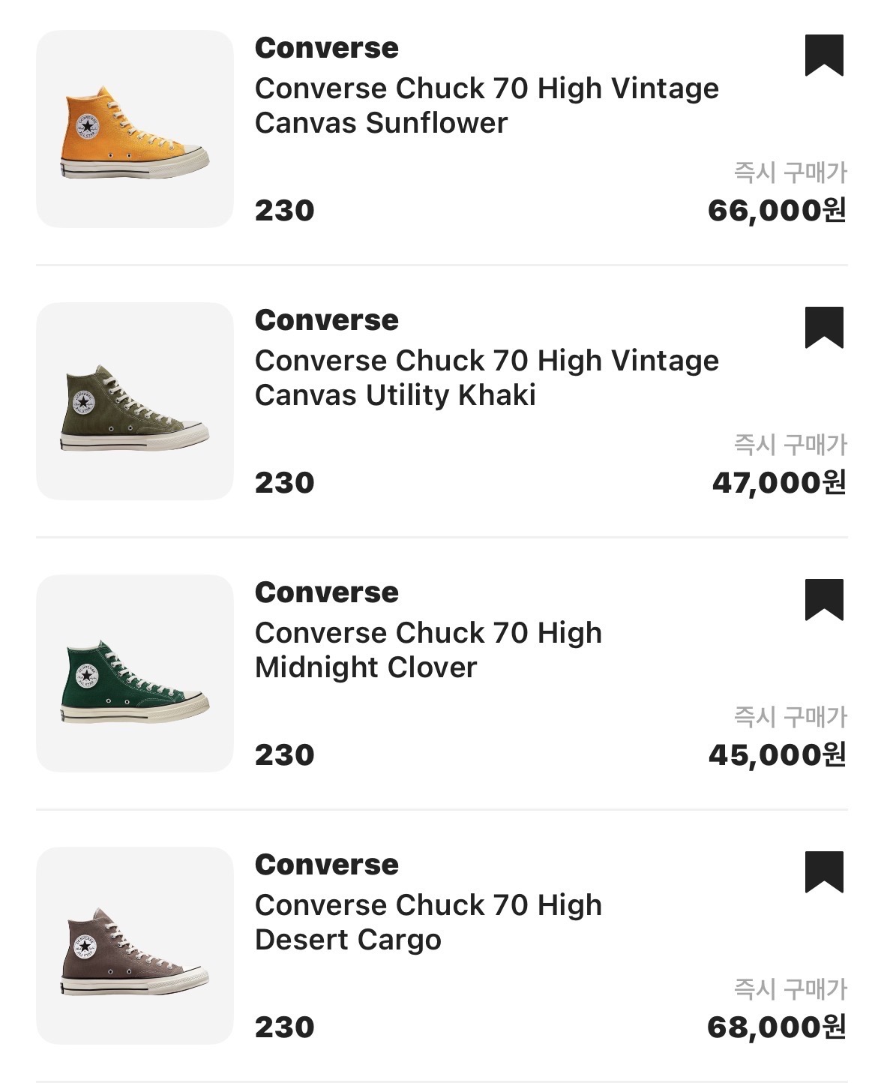Image resolution: width=884 pixels, height=1083 pixels.
Task: Open the Midnight Clover shoe image
Action: click(135, 673)
